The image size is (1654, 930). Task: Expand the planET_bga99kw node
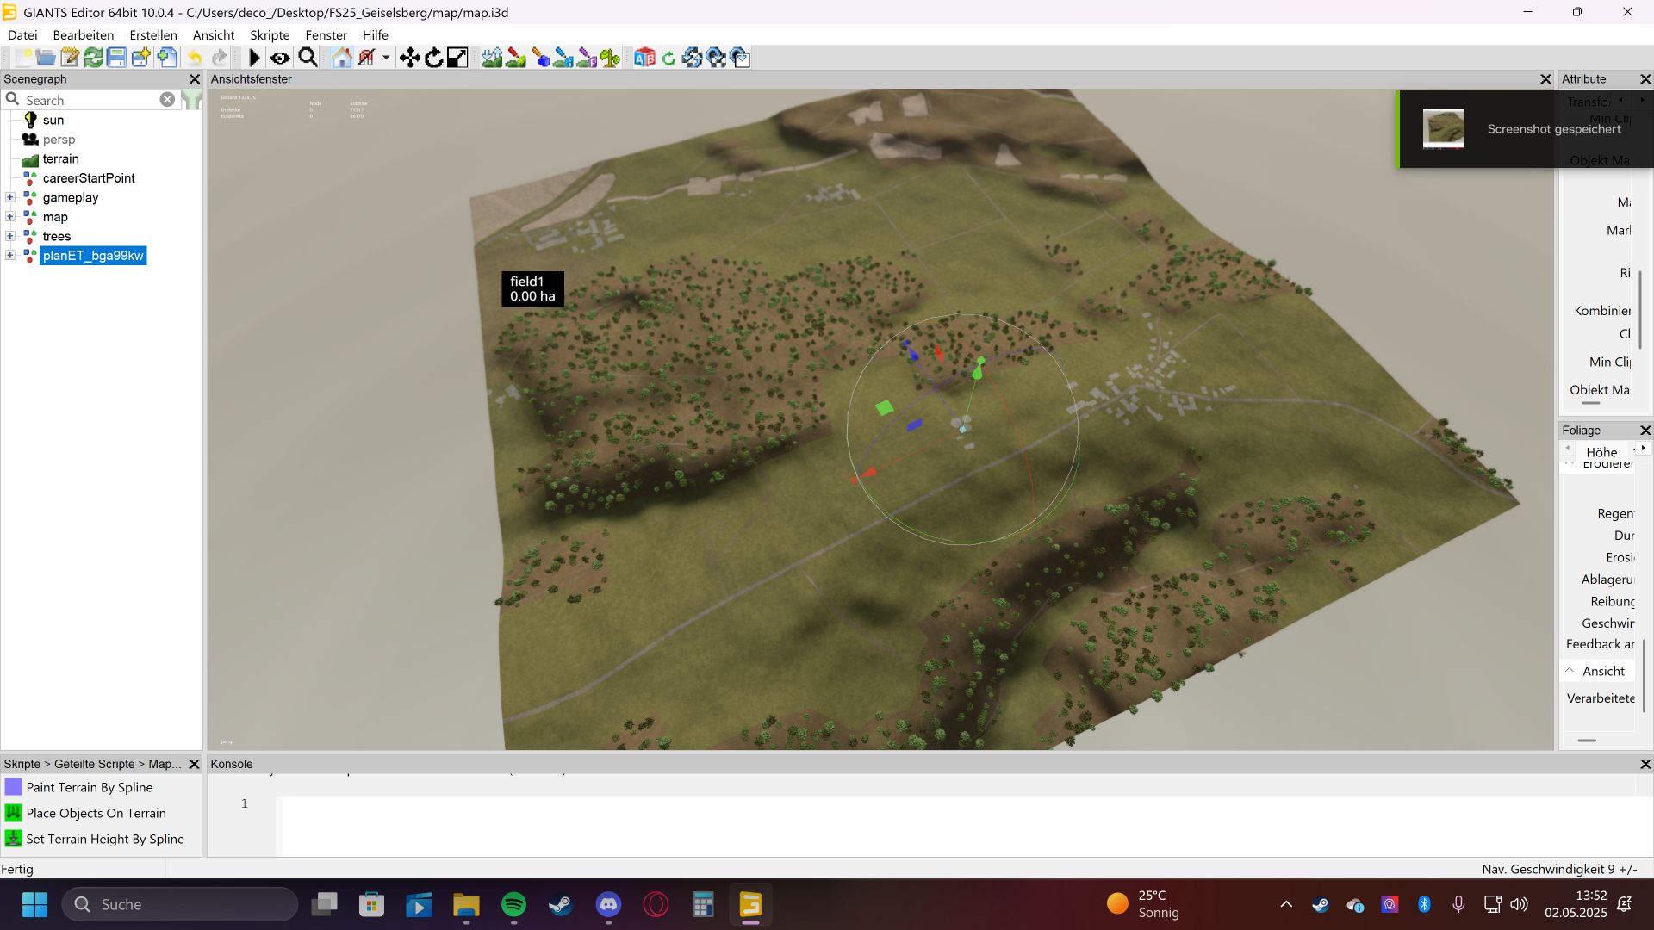pos(10,256)
